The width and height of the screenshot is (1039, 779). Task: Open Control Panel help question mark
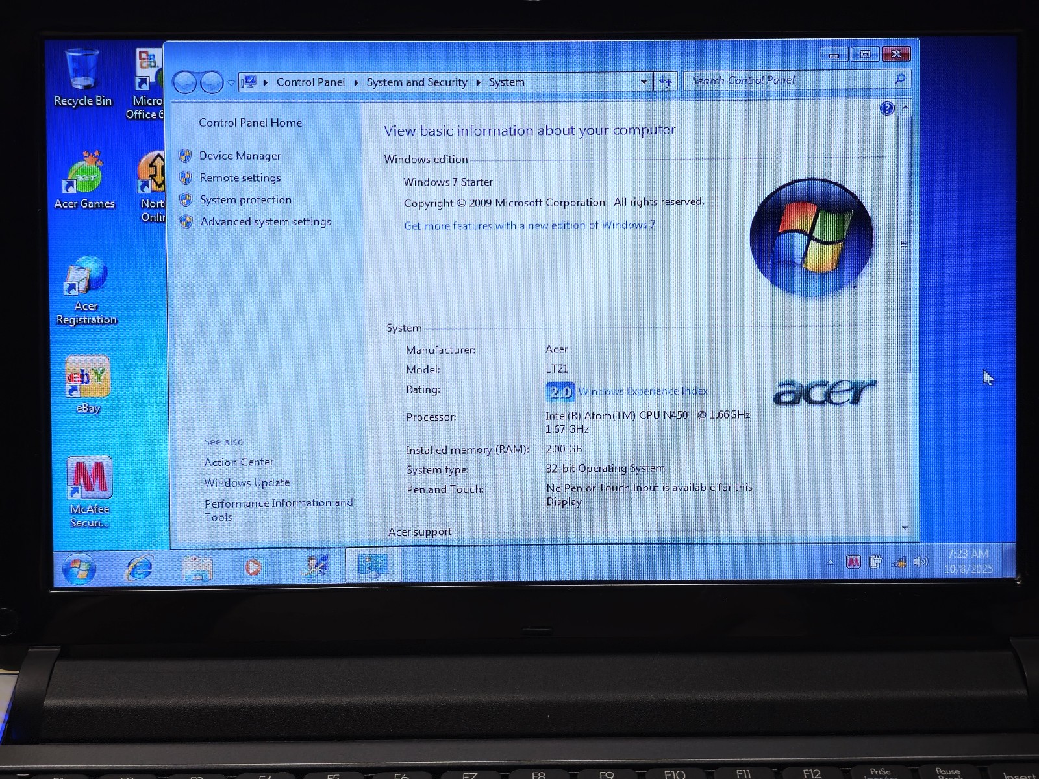pyautogui.click(x=886, y=108)
